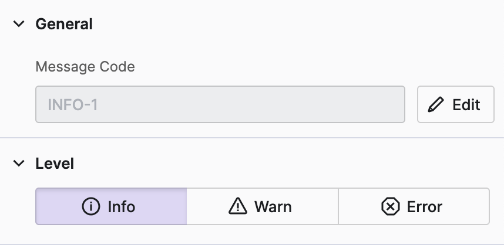Screen dimensions: 504x245
Task: Select the Info level option
Action: pyautogui.click(x=111, y=206)
